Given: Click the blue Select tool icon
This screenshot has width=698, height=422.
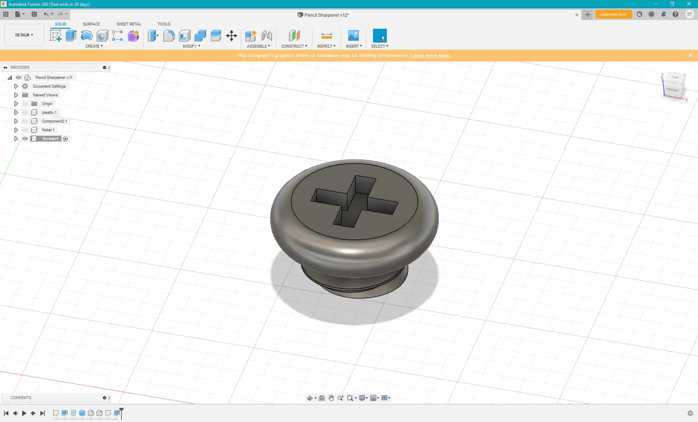Looking at the screenshot, I should click(x=380, y=36).
